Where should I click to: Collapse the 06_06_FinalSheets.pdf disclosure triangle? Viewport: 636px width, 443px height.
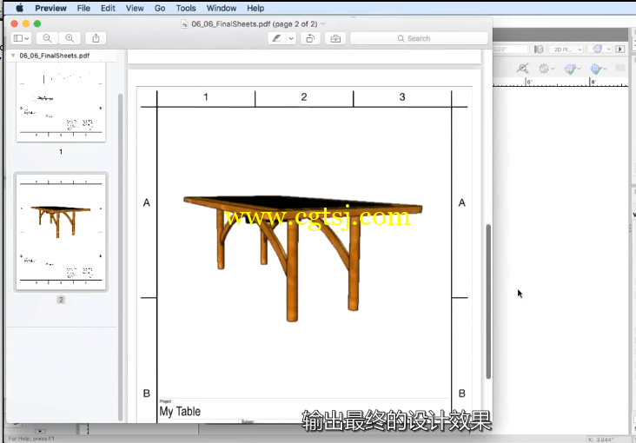(x=13, y=56)
